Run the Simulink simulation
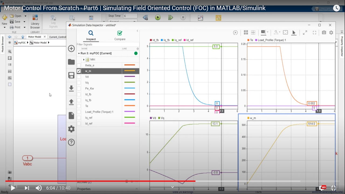This screenshot has width=345, height=194. [158, 18]
